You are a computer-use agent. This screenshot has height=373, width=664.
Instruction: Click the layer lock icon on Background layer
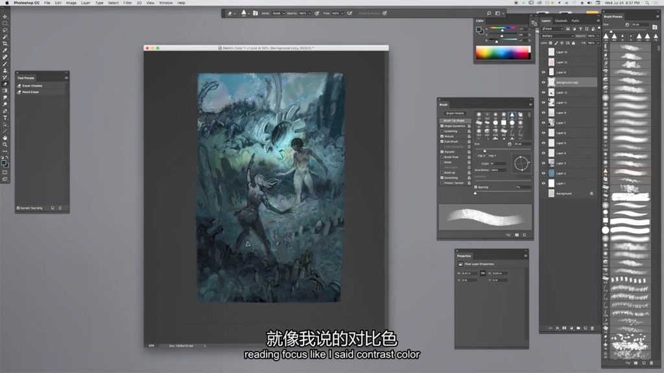coord(591,194)
